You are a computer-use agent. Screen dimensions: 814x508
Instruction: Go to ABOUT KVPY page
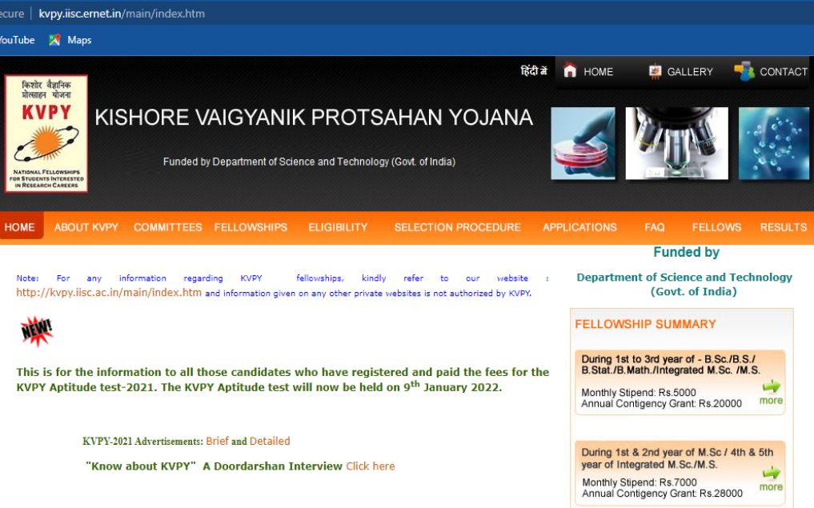click(86, 227)
